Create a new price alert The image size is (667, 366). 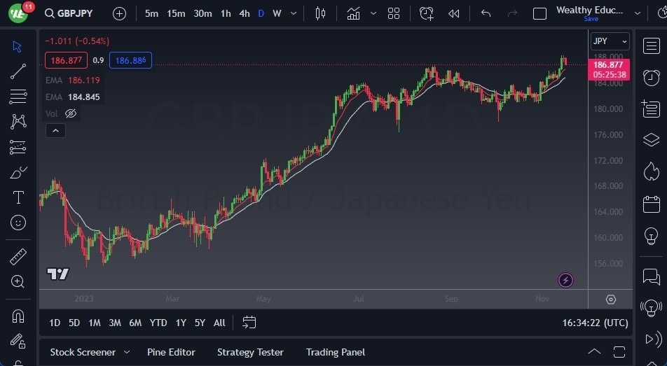(x=426, y=13)
